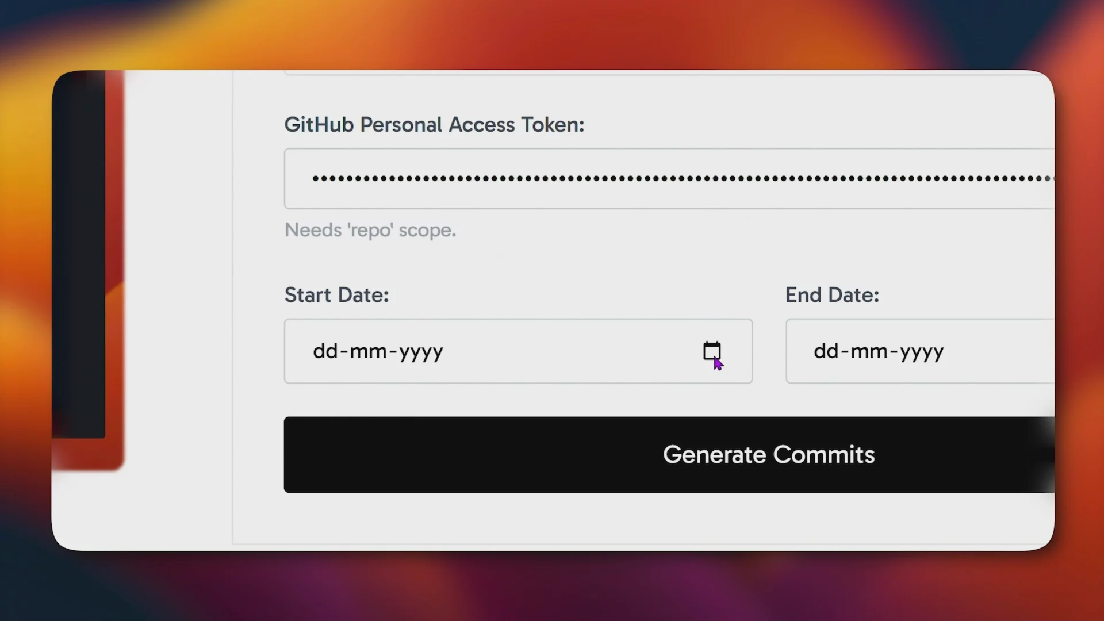This screenshot has height=621, width=1104.
Task: Select the 'mm' segment in Start Date
Action: pyautogui.click(x=368, y=351)
